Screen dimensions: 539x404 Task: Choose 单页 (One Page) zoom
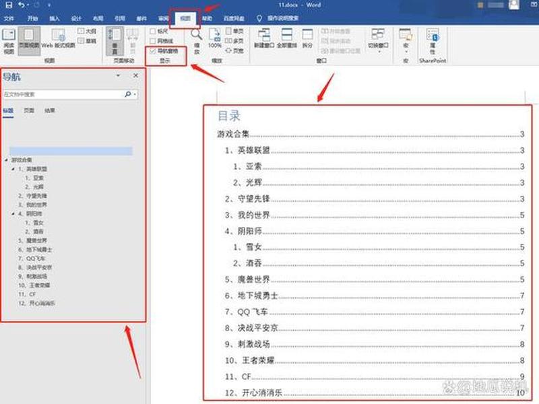pos(234,31)
